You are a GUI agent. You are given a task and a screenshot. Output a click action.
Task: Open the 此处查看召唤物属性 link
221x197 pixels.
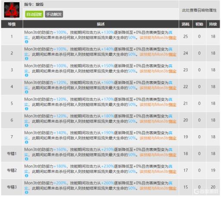199,10
